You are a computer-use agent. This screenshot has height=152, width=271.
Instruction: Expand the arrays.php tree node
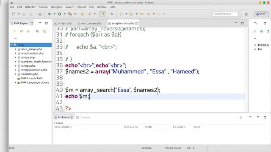[15, 57]
